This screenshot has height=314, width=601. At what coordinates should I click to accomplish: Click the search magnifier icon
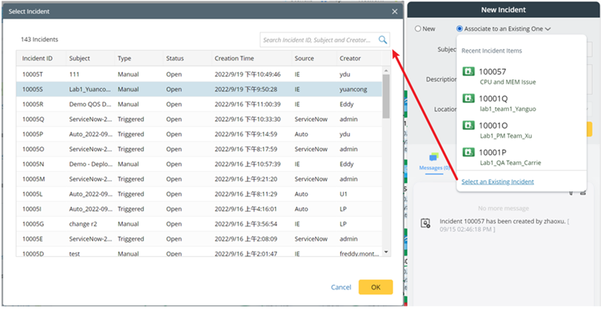[383, 40]
